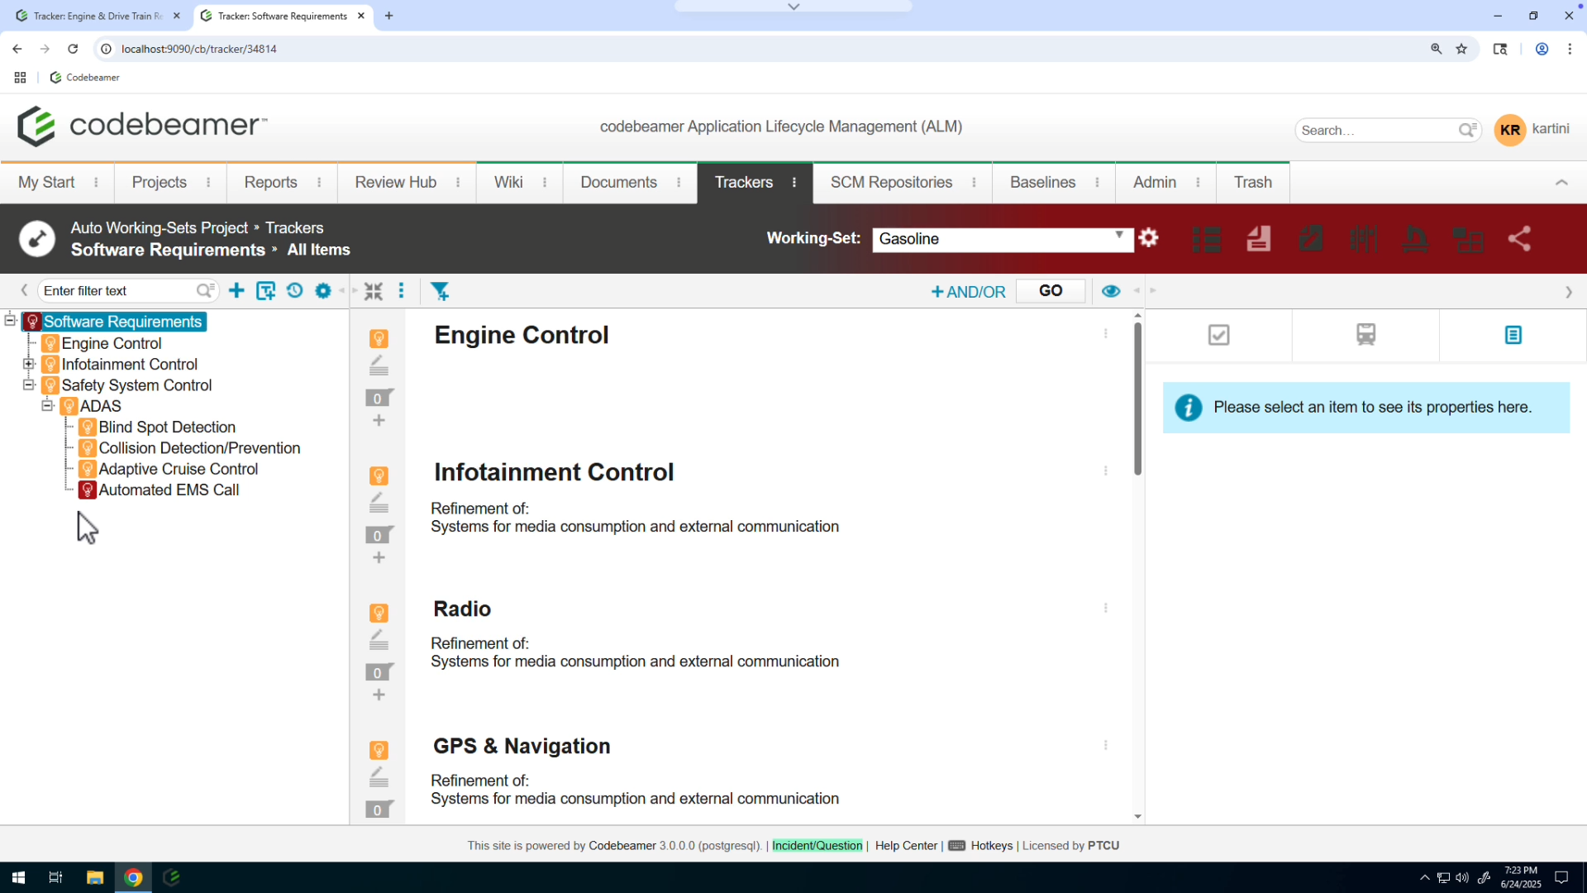The height and width of the screenshot is (893, 1587).
Task: Open the Auto Working-Sets Project breadcrumb link
Action: click(159, 227)
